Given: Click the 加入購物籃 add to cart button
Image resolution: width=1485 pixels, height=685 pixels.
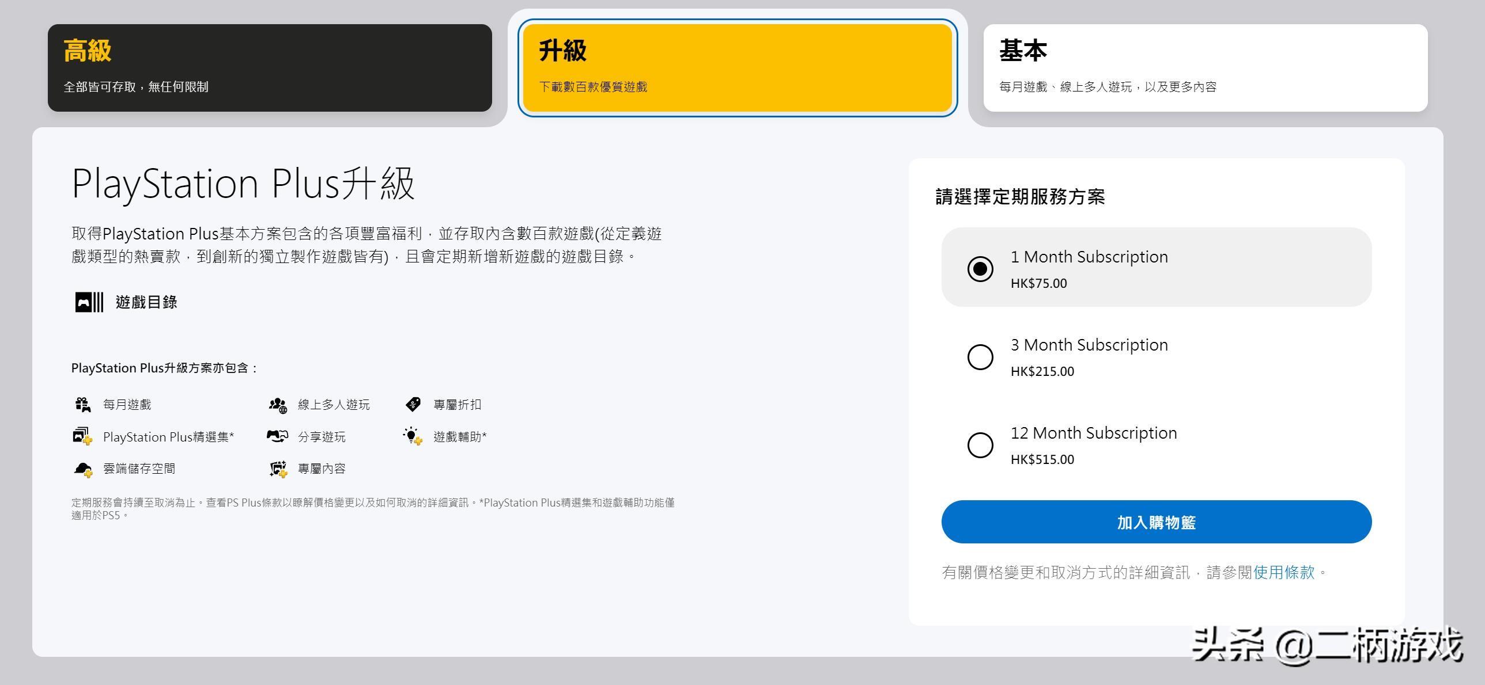Looking at the screenshot, I should click(x=1156, y=522).
